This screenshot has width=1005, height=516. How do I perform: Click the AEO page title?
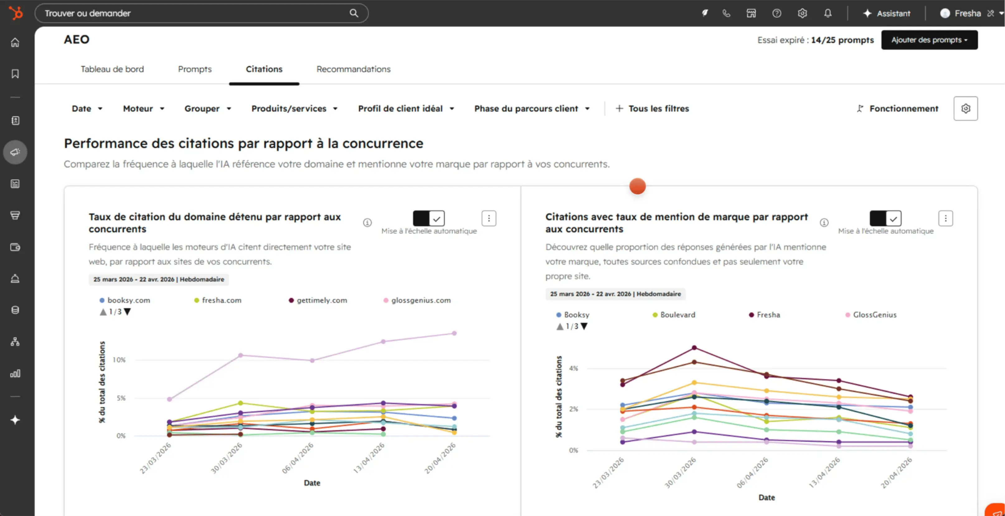coord(77,40)
